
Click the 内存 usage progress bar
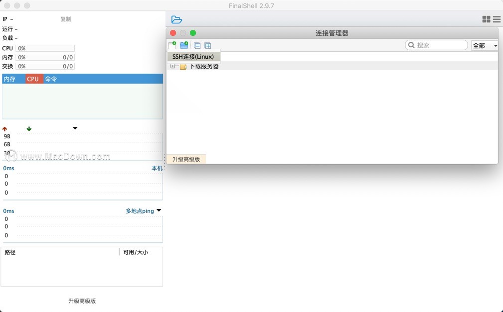click(x=45, y=57)
